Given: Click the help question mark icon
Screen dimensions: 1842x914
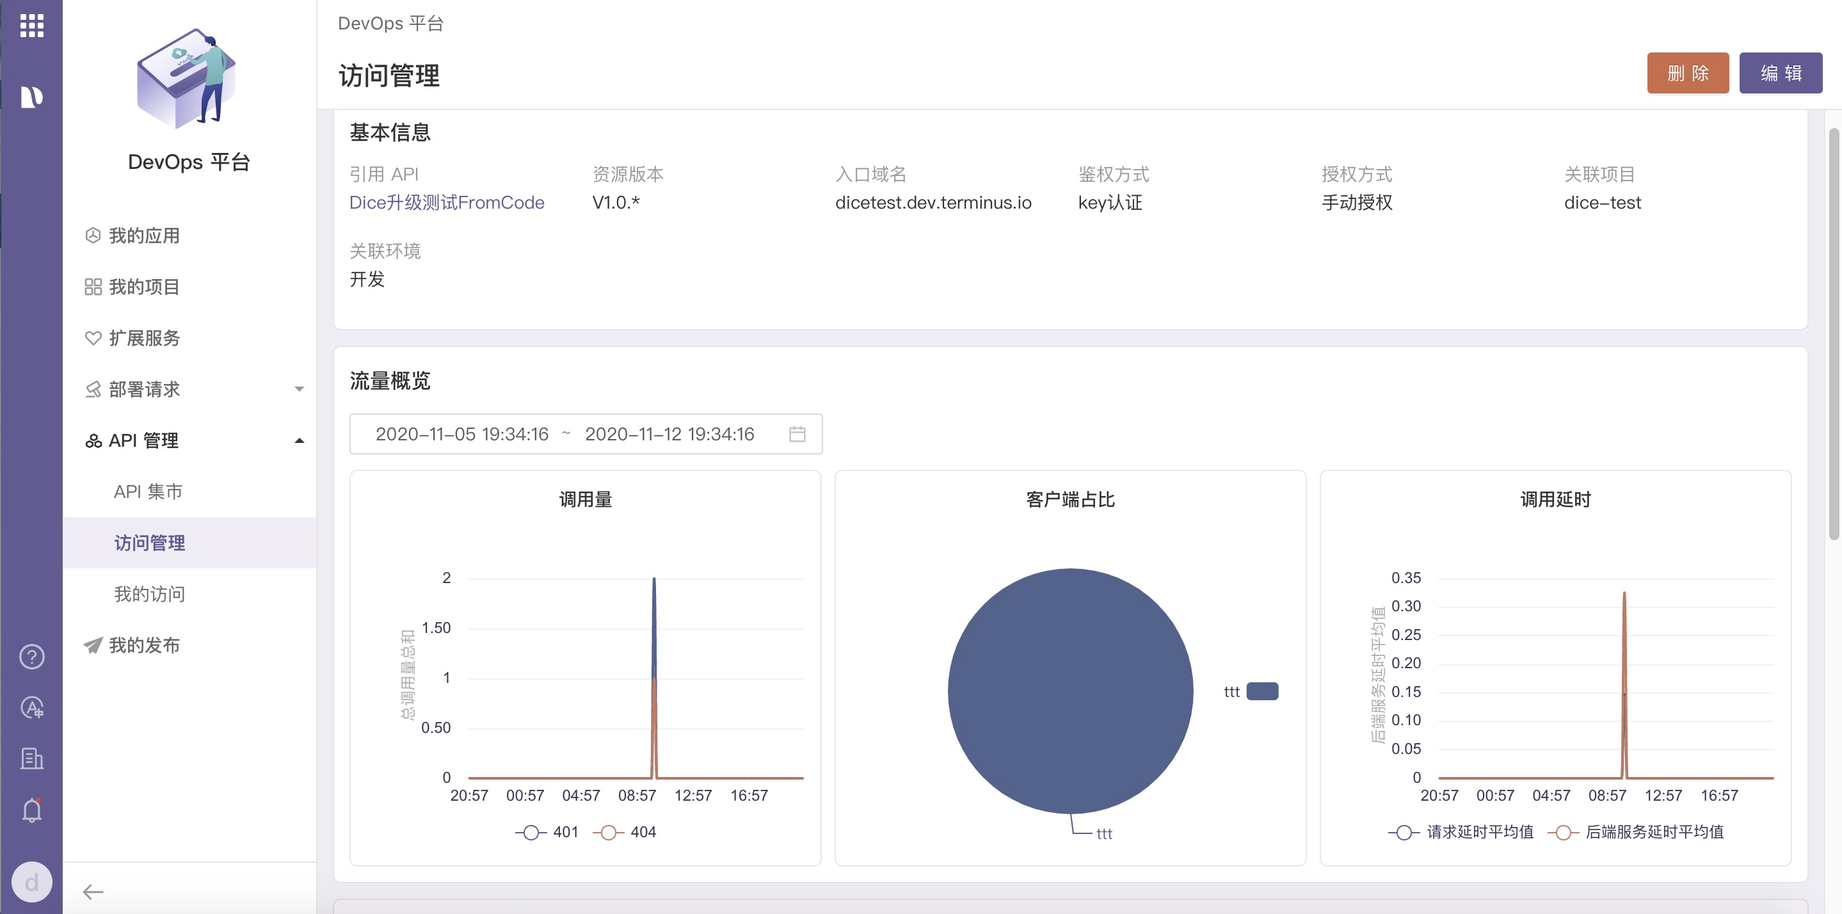Looking at the screenshot, I should [x=31, y=656].
